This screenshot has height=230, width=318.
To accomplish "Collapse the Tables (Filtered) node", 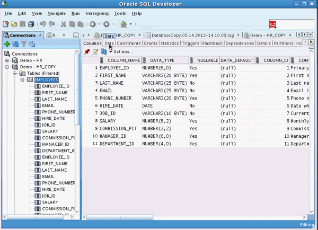I will 15,74.
